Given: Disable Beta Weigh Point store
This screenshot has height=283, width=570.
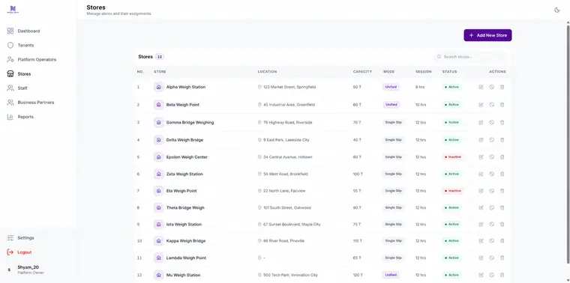Looking at the screenshot, I should [x=491, y=105].
